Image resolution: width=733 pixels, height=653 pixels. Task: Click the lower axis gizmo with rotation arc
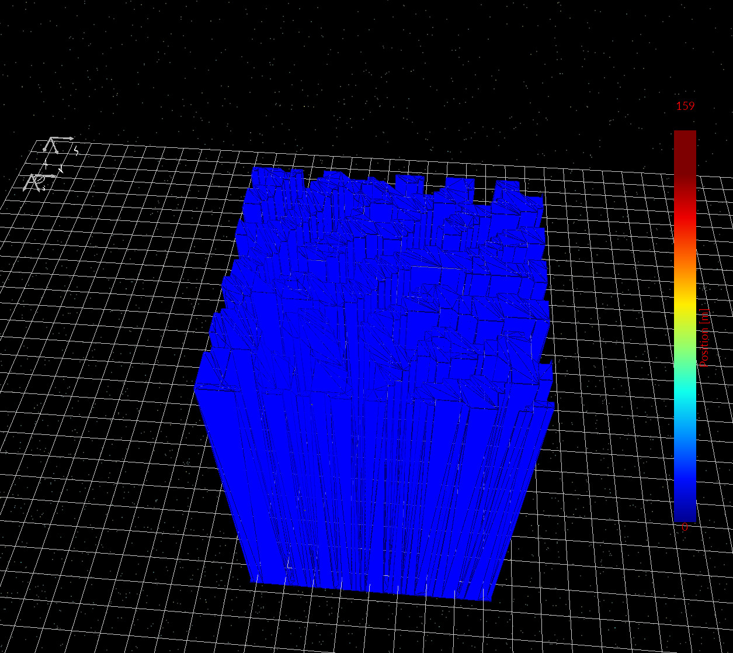[37, 182]
